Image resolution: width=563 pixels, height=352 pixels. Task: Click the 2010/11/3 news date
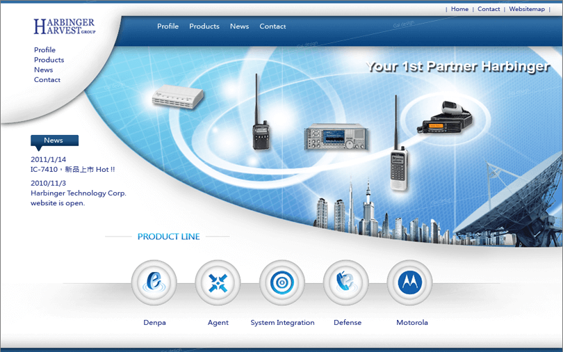pyautogui.click(x=48, y=183)
